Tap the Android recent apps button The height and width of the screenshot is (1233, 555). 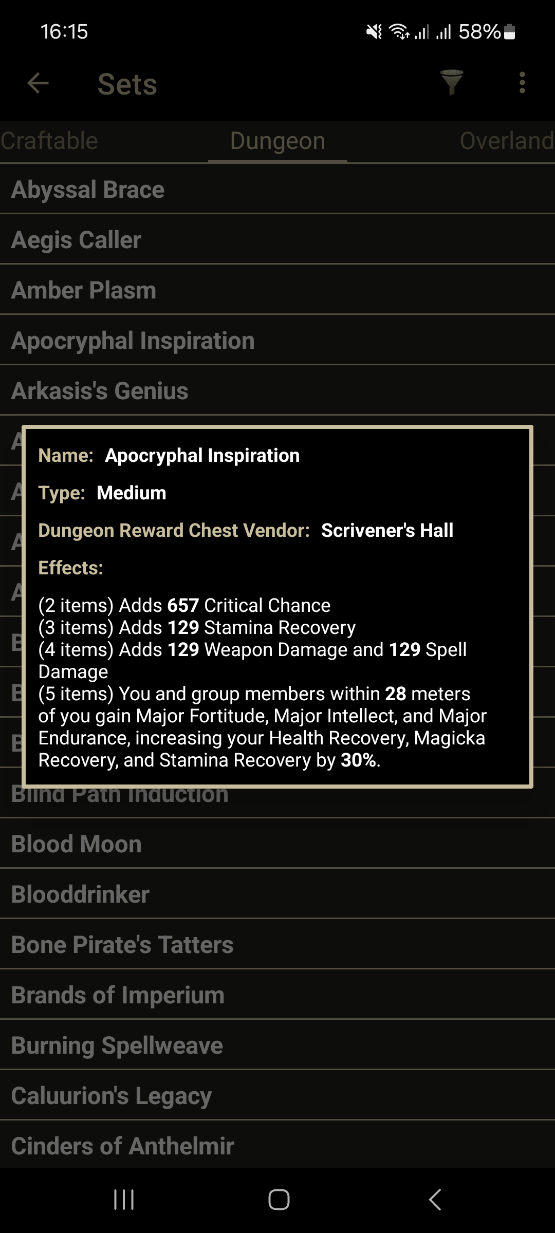pos(124,1200)
